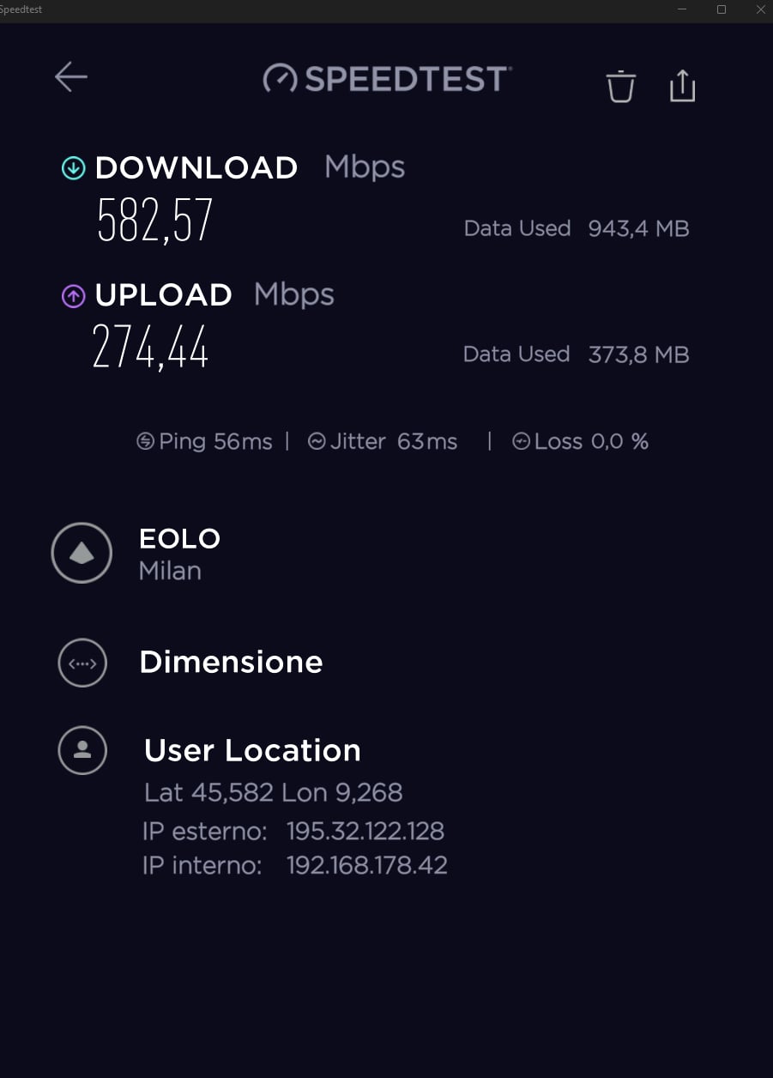The width and height of the screenshot is (773, 1078).
Task: Select the 274,44 upload speed value
Action: 150,347
